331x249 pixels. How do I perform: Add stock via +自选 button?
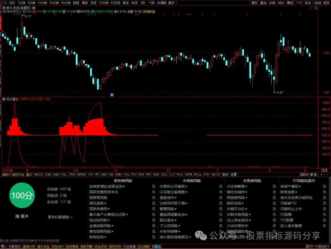coord(318,3)
